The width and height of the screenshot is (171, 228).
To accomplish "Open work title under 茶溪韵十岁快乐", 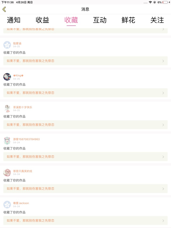I will 30,125.
